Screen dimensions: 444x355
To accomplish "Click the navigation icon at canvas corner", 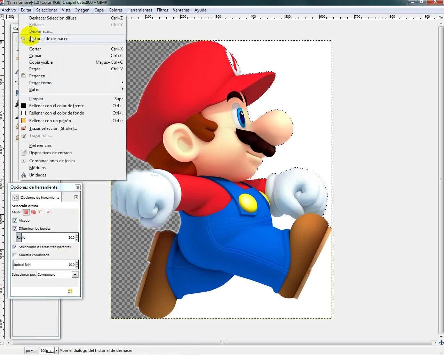I will pyautogui.click(x=441, y=343).
